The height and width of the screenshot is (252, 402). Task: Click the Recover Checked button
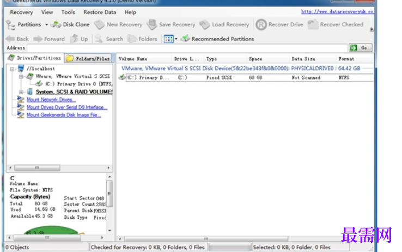(336, 24)
